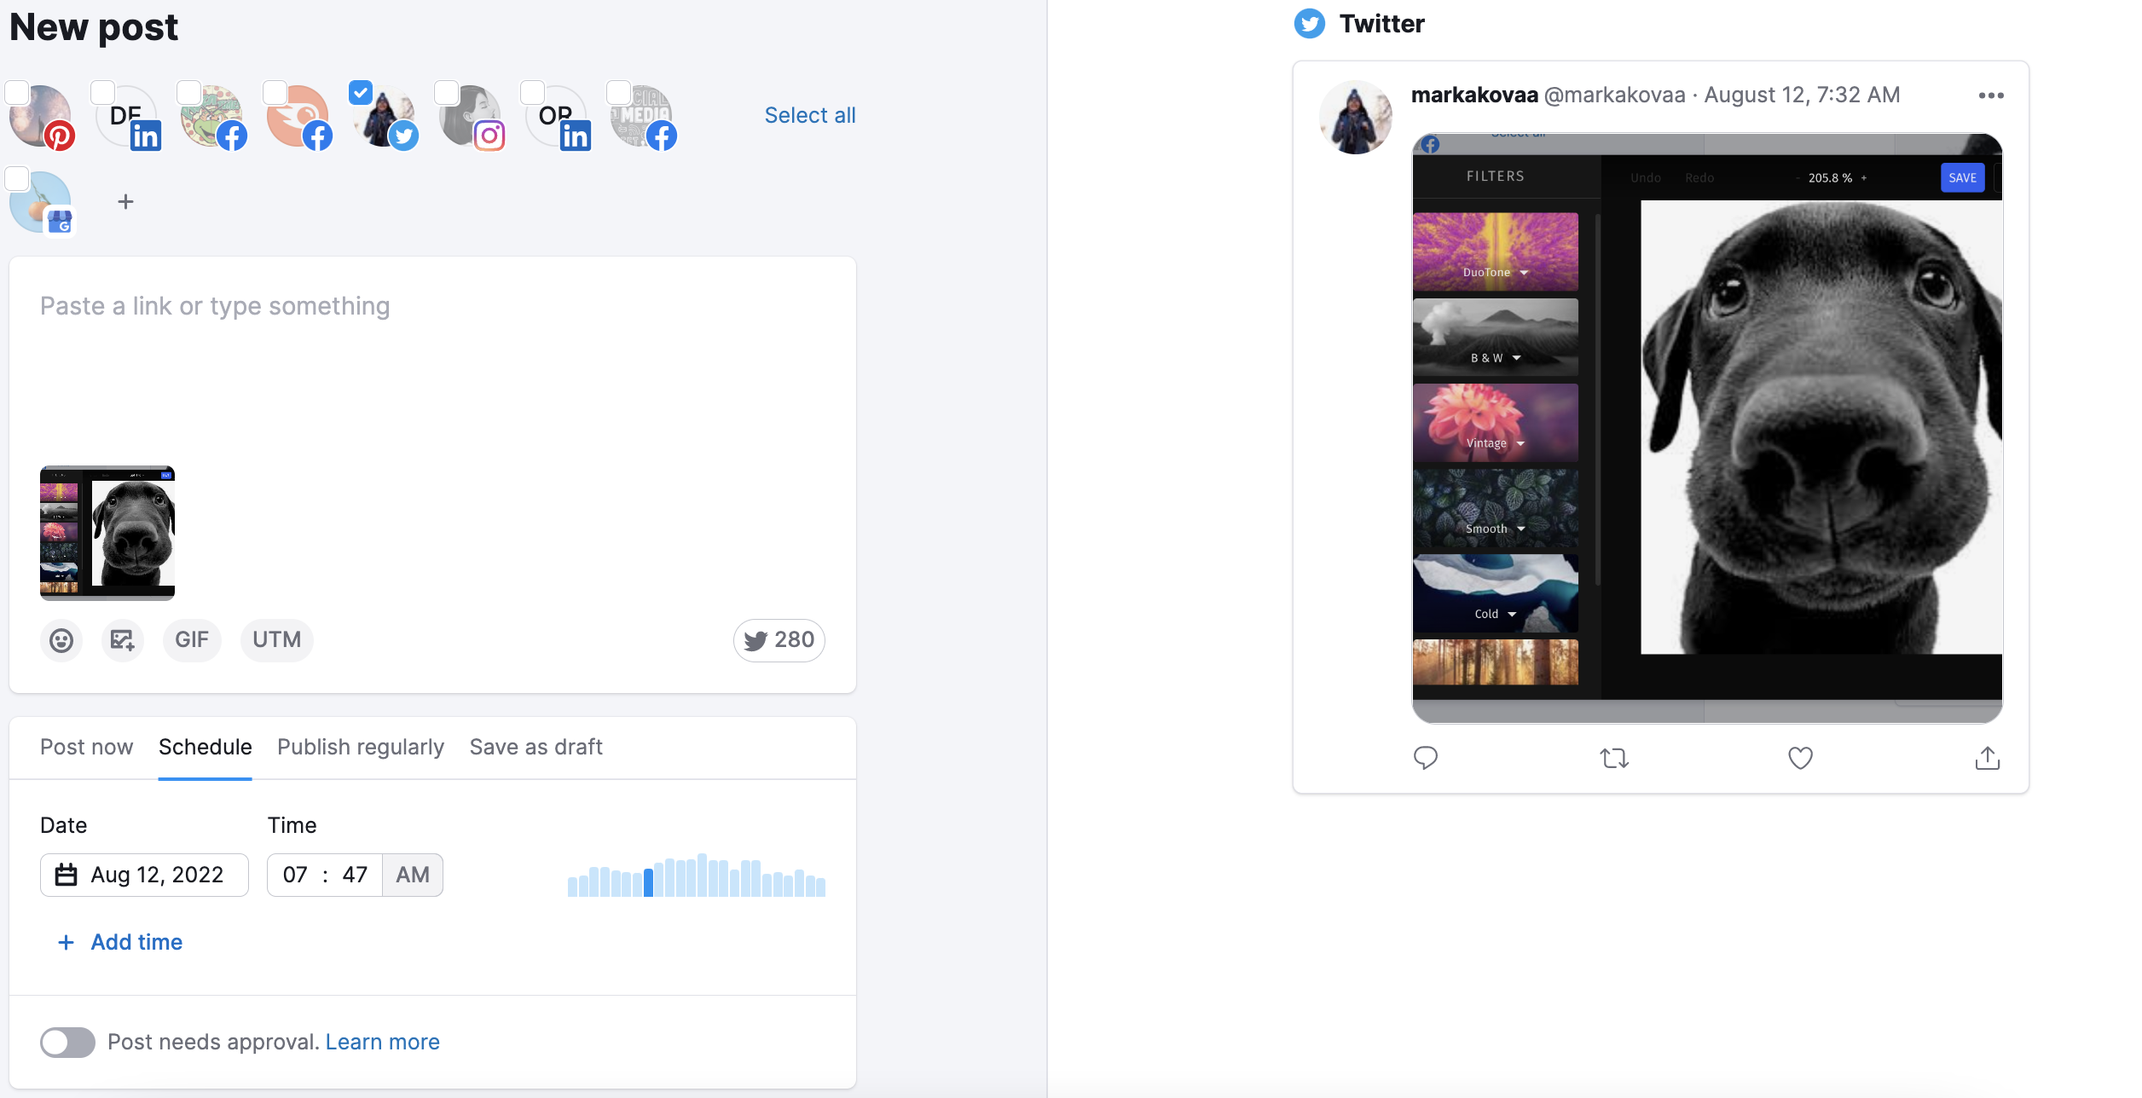This screenshot has width=2142, height=1098.
Task: Check the DF LinkedIn account checkbox
Action: point(103,93)
